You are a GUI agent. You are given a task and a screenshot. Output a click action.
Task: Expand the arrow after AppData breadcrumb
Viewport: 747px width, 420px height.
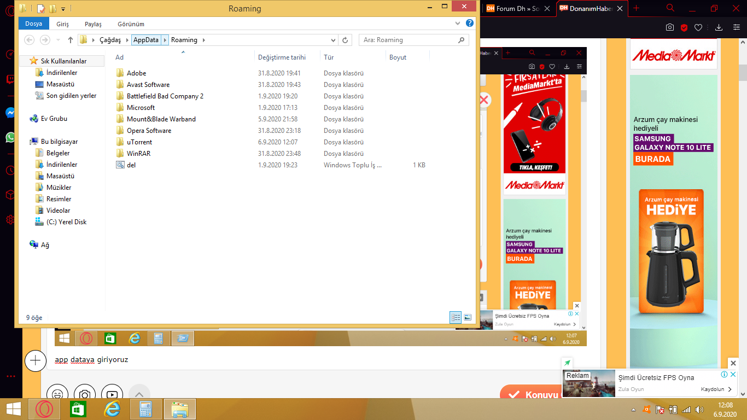point(165,40)
